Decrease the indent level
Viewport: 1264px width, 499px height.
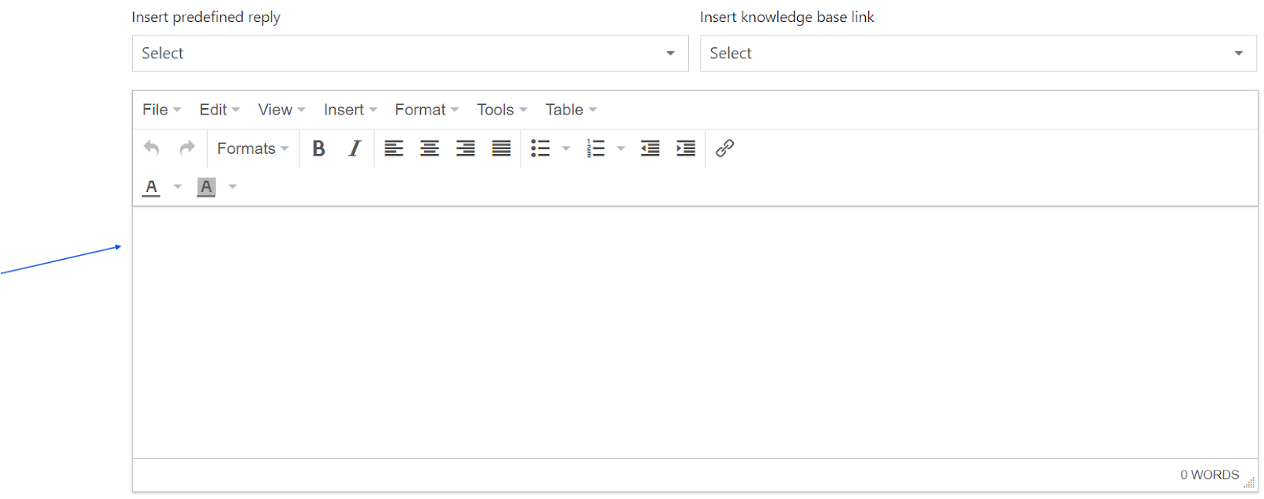[x=650, y=148]
